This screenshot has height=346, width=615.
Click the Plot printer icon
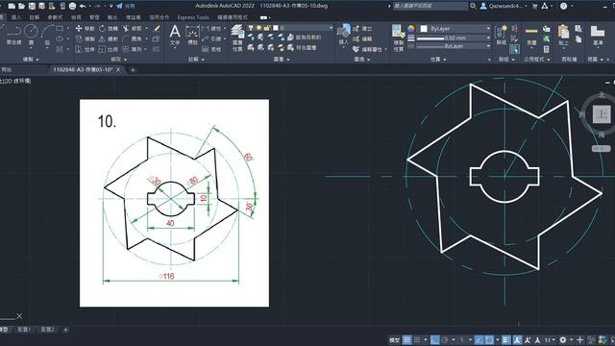pos(73,6)
